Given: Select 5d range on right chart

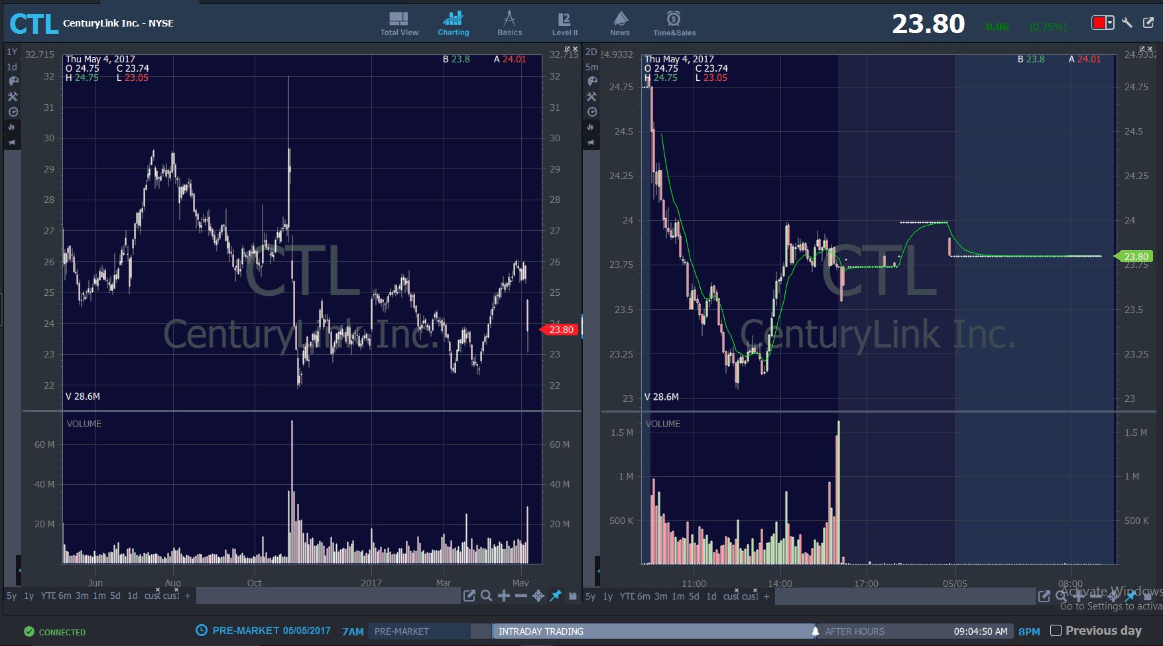Looking at the screenshot, I should (694, 596).
